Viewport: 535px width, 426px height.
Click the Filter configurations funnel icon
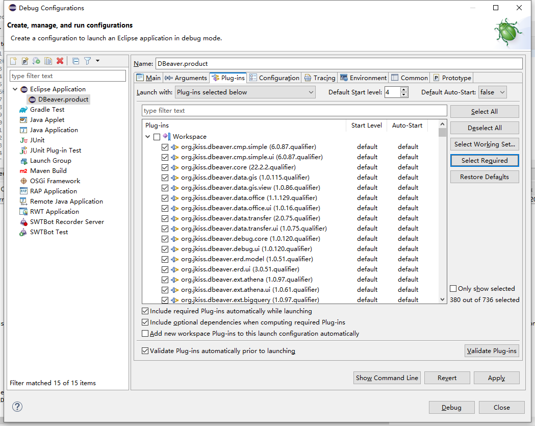point(88,61)
